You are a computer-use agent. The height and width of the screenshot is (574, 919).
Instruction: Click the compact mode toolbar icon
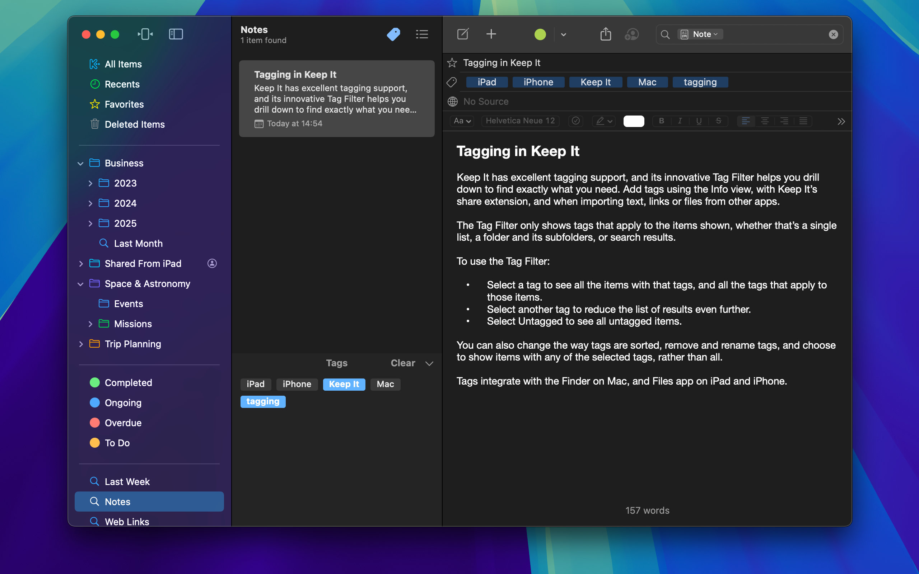(x=145, y=34)
